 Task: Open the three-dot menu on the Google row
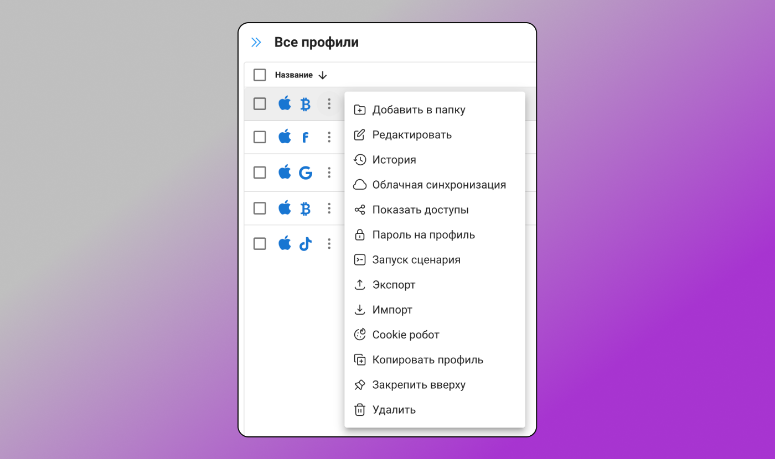329,173
